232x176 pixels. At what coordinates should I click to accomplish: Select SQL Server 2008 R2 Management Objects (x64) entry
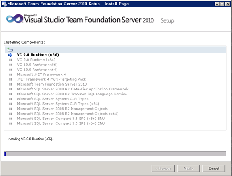click(68, 114)
